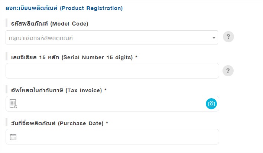The width and height of the screenshot is (263, 153).
Task: Click inside the Tax Invoice upload box
Action: 113,104
